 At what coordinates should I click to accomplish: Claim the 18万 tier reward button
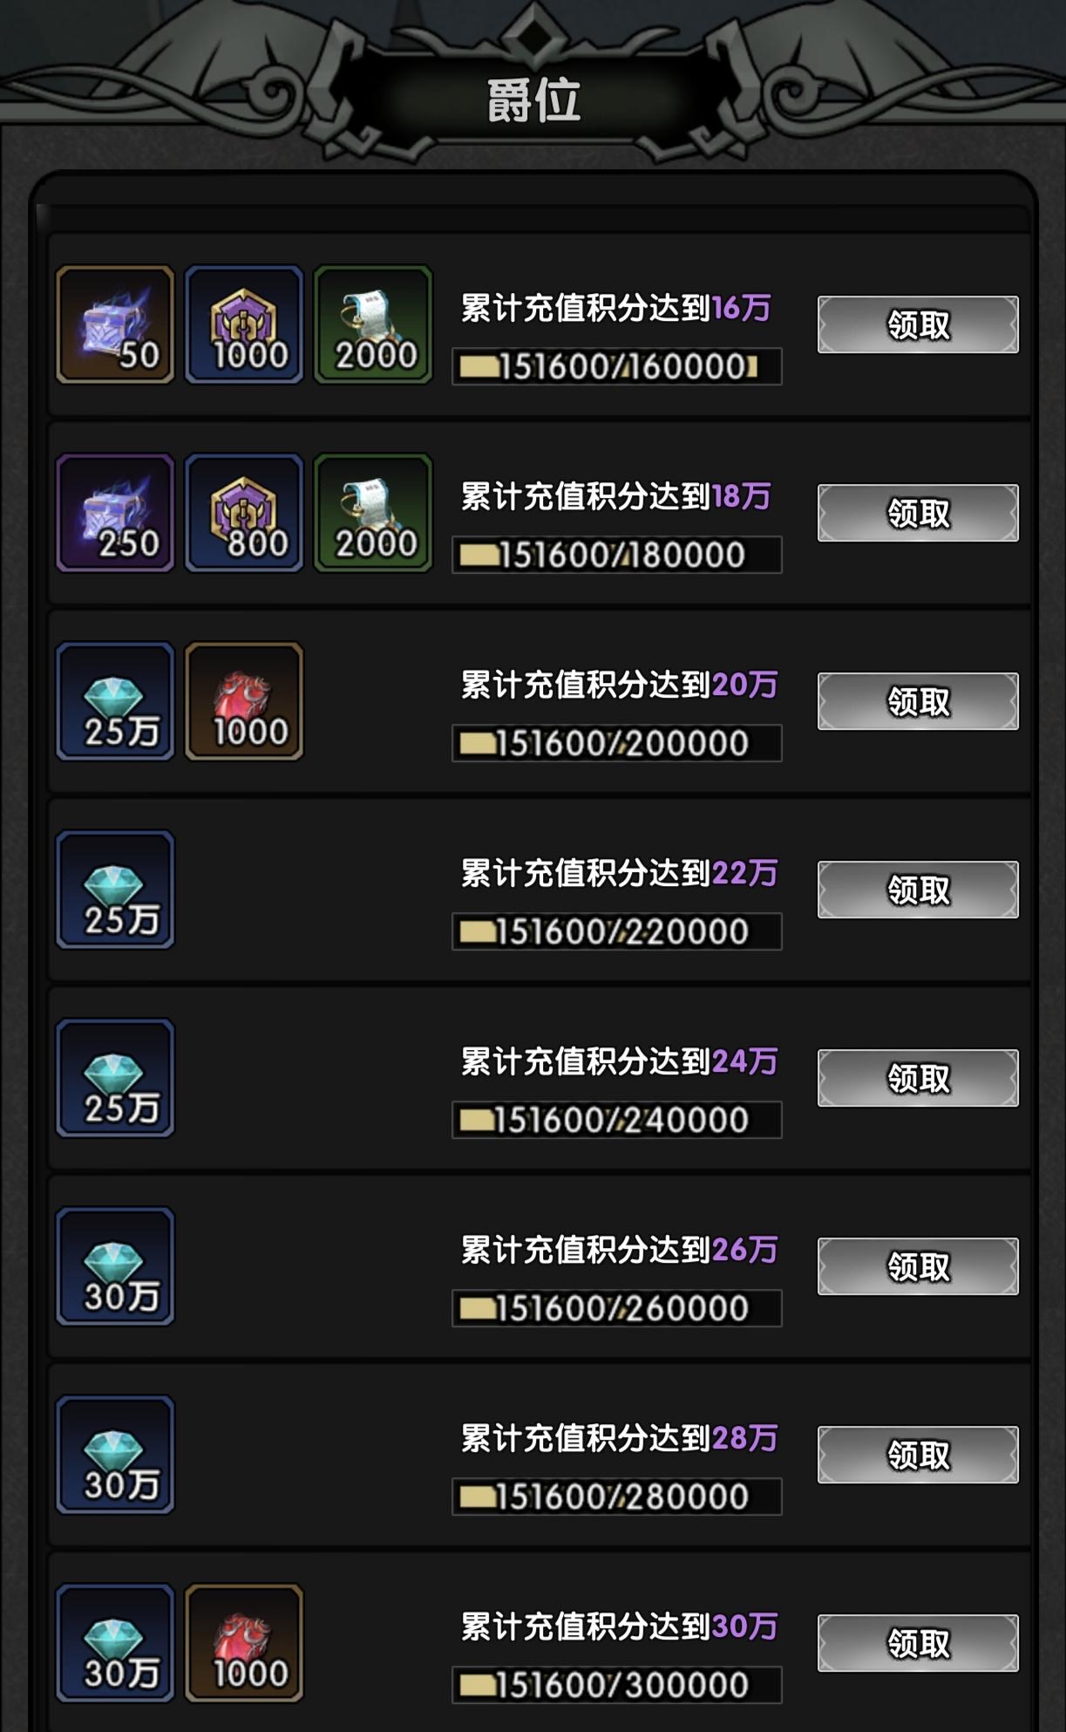(x=918, y=513)
